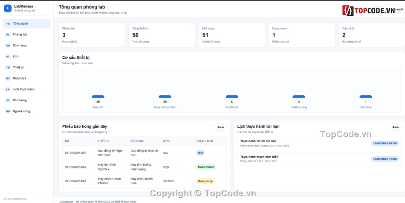
Task: Click the Phòng lab summary card
Action: click(92, 35)
